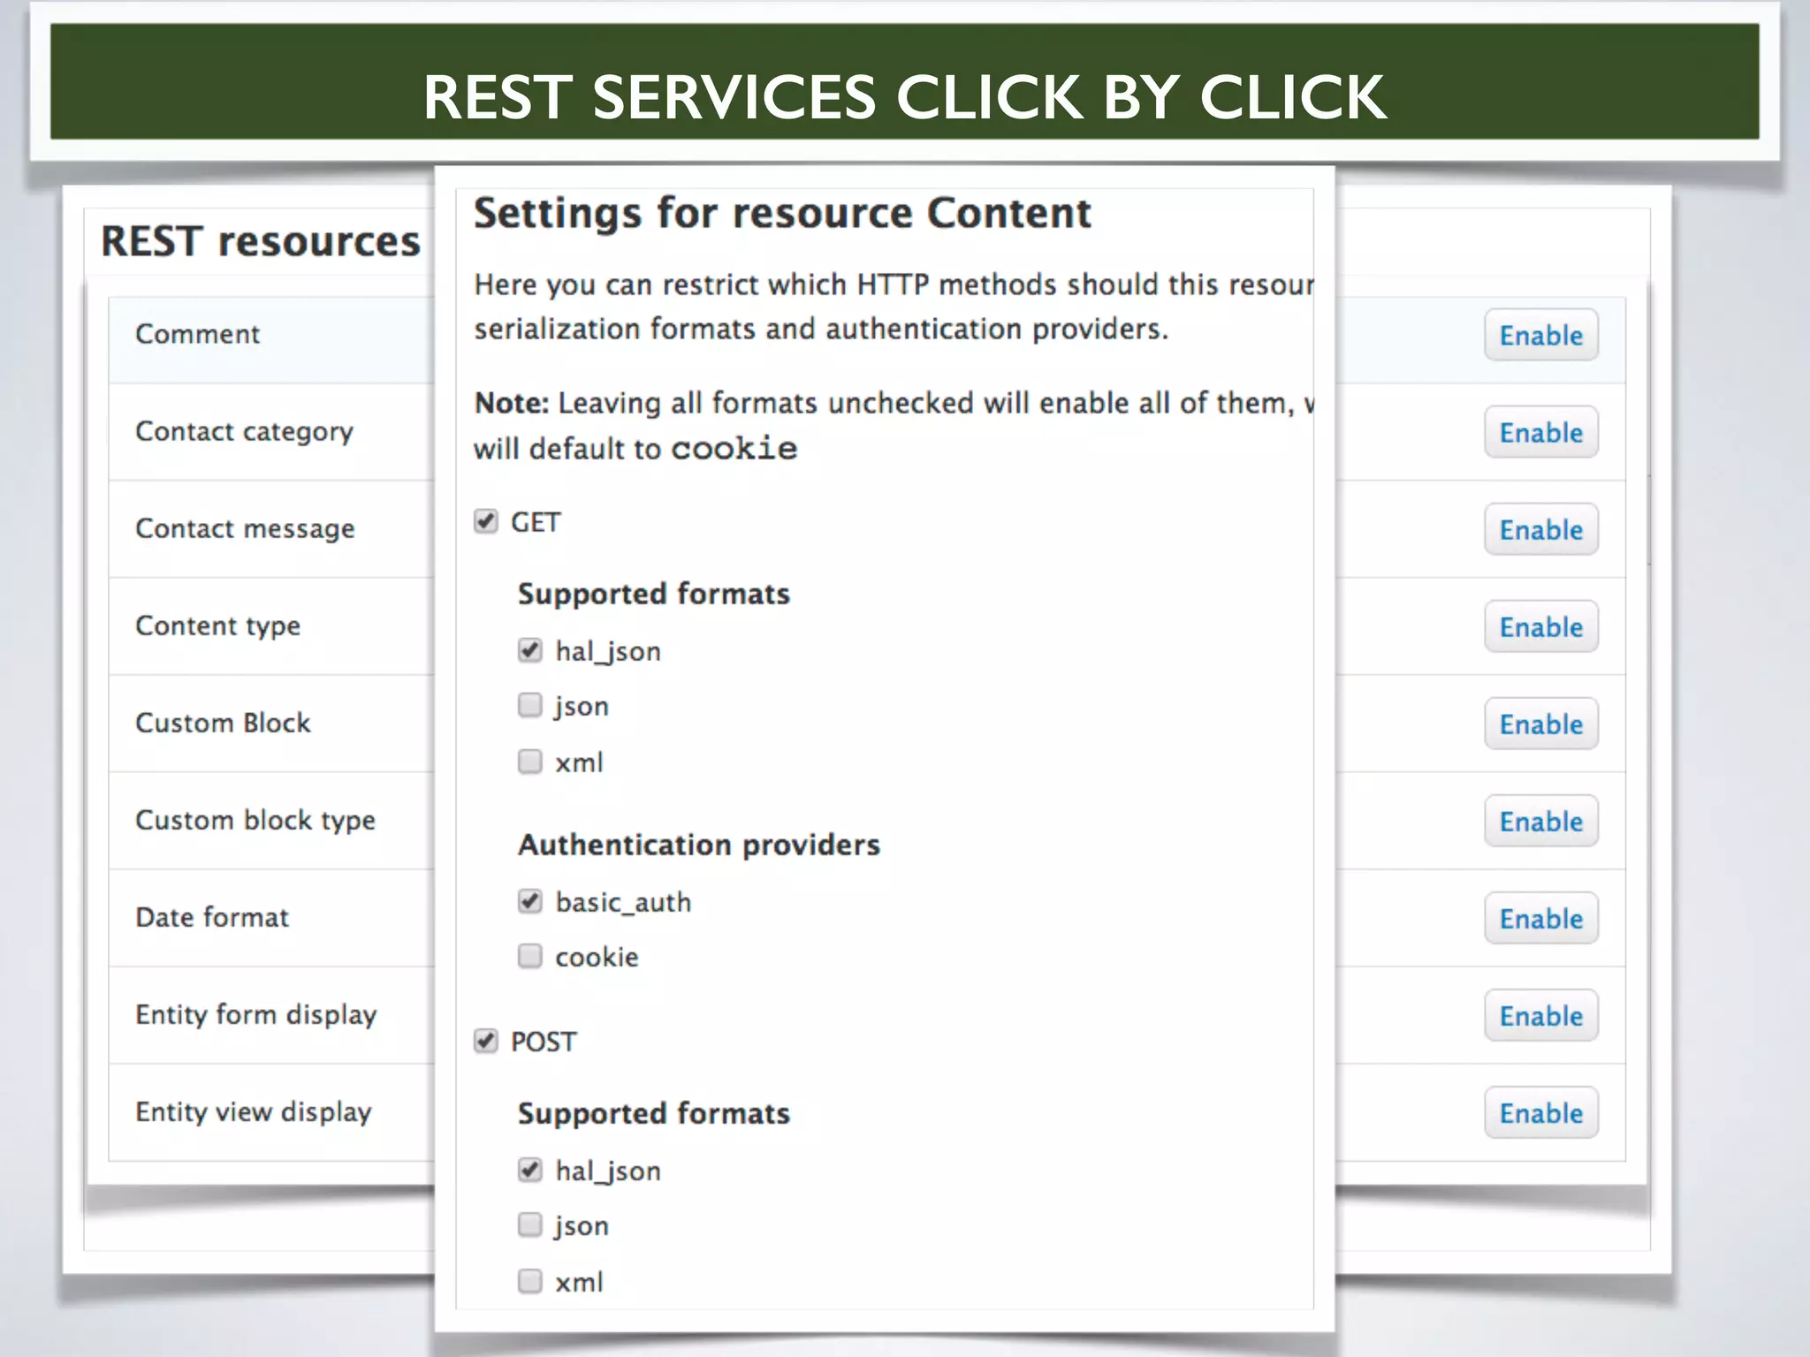Click the bold Note: label
The width and height of the screenshot is (1810, 1357).
pos(512,403)
